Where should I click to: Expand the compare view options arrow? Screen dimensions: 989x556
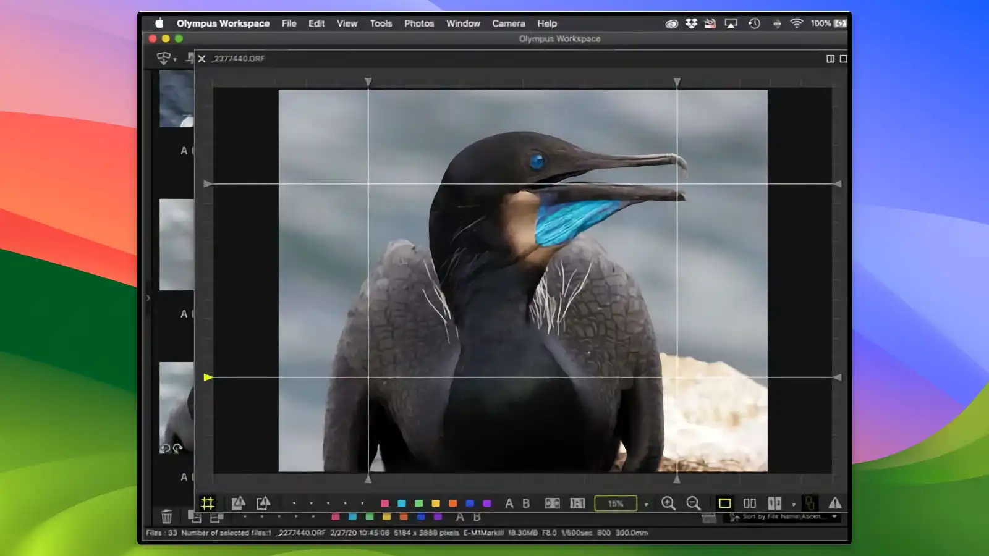click(793, 504)
